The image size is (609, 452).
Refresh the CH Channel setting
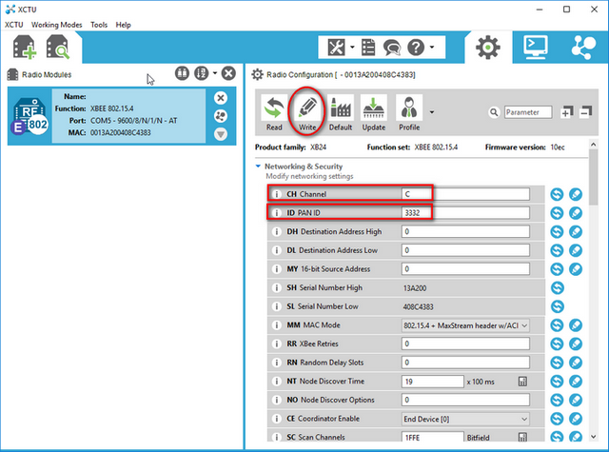click(557, 194)
